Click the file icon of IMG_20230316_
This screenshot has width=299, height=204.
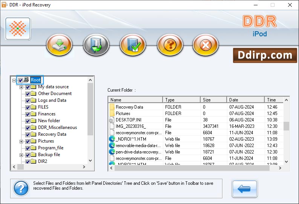tap(112, 126)
